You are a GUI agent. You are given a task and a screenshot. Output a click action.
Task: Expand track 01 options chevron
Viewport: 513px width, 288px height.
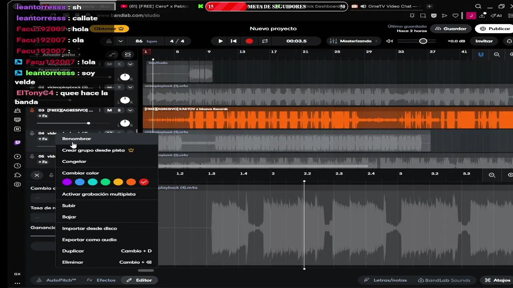click(x=130, y=64)
